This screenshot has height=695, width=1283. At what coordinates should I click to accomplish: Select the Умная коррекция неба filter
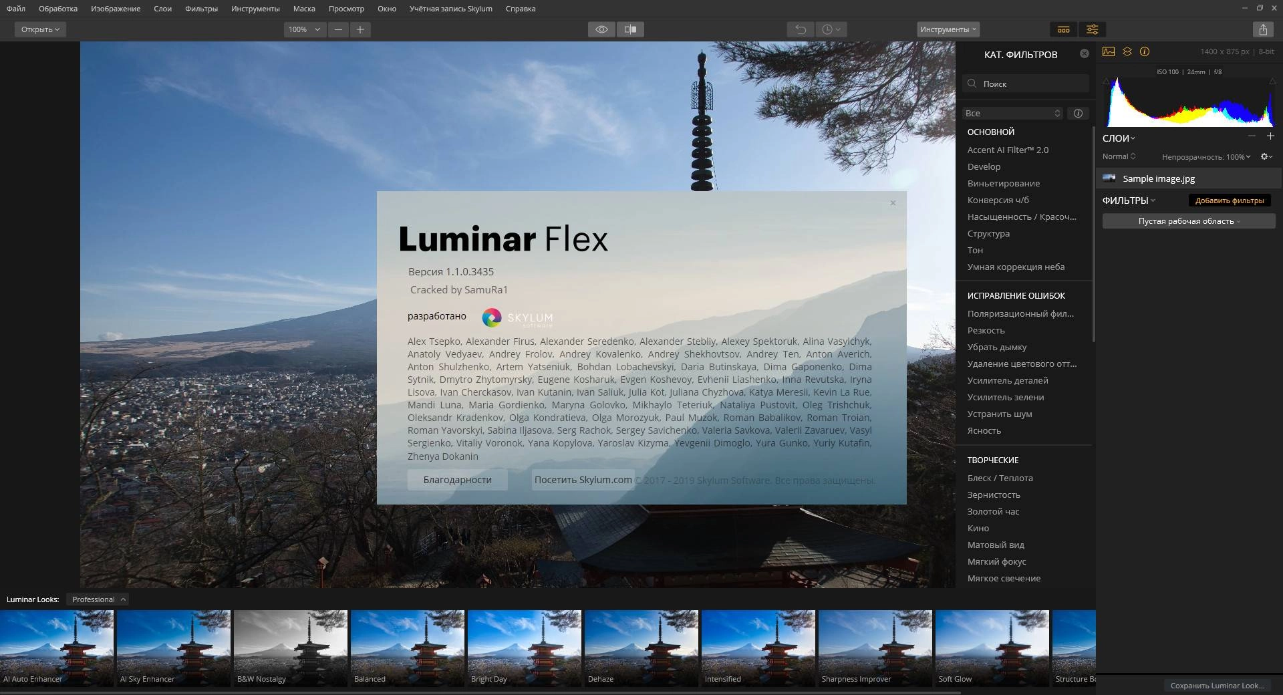tap(1016, 267)
